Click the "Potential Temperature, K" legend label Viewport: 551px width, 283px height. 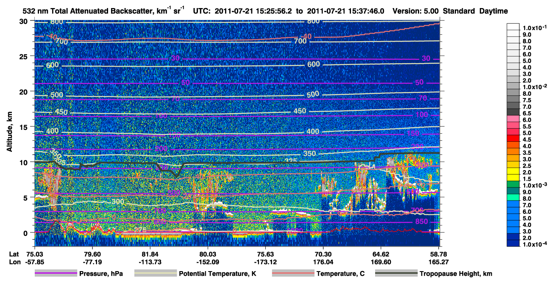[217, 274]
